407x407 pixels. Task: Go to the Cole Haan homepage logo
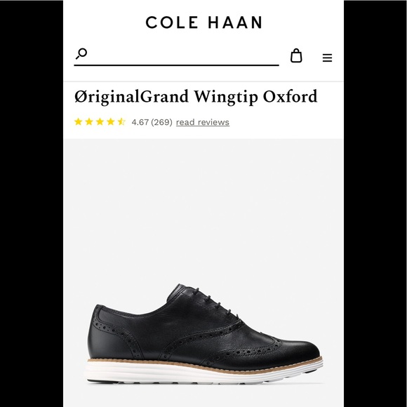[203, 22]
